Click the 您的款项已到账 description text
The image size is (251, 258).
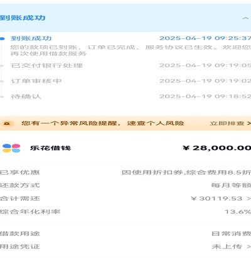click(x=131, y=50)
